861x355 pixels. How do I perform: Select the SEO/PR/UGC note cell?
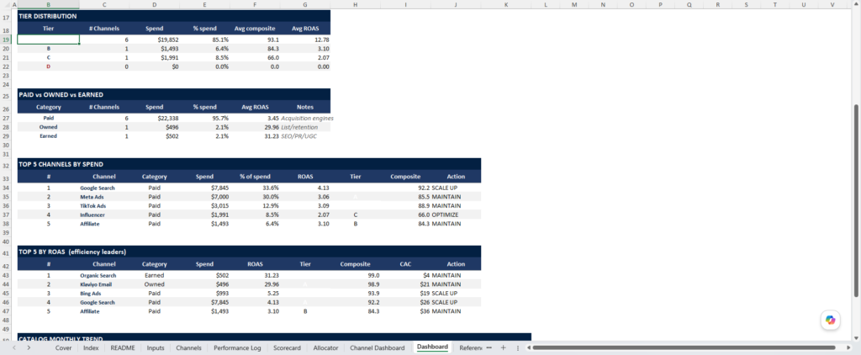pyautogui.click(x=305, y=135)
